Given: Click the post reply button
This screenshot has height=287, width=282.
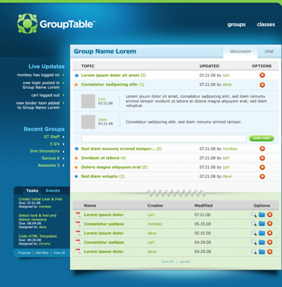Looking at the screenshot, I should click(262, 138).
